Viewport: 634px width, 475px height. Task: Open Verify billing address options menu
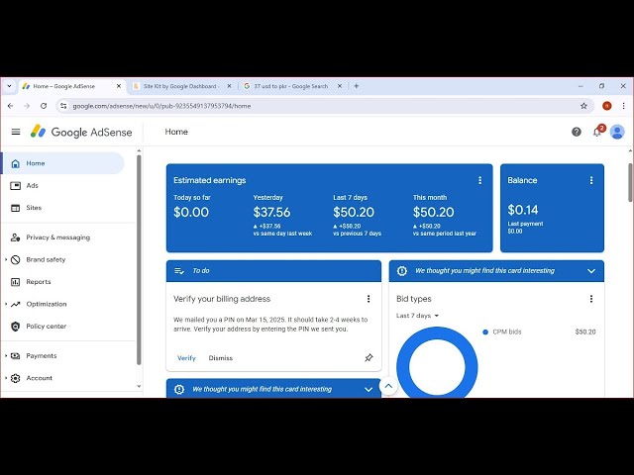(x=369, y=299)
